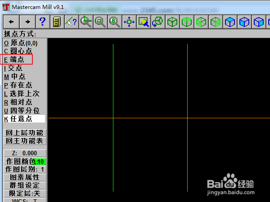The image size is (270, 202).
Task: Click the Z: 0.000 depth button
Action: [x=25, y=153]
